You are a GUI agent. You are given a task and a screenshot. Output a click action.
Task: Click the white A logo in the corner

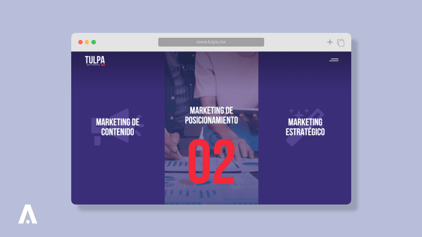click(x=28, y=214)
